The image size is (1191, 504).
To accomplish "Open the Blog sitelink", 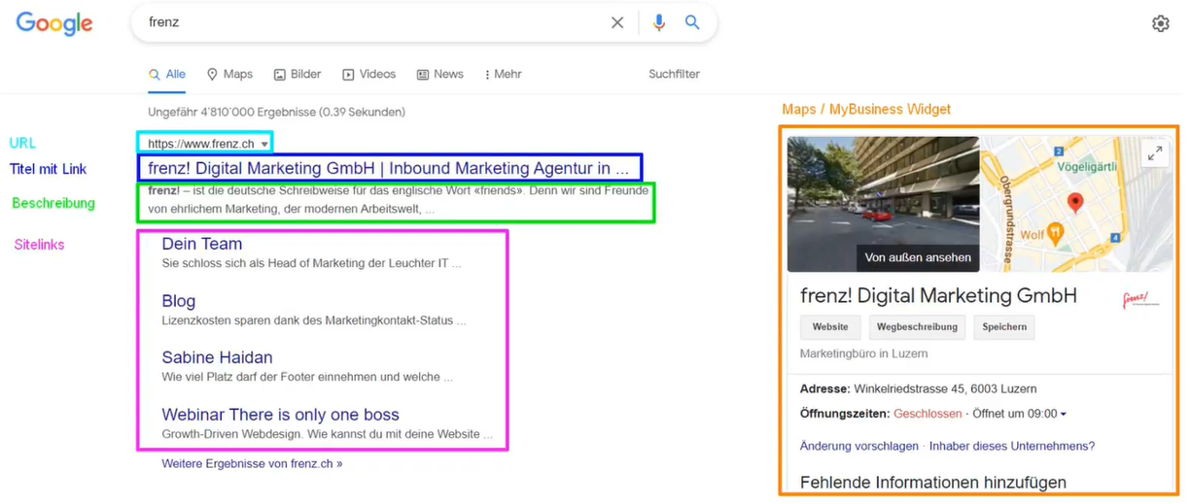I will [179, 301].
